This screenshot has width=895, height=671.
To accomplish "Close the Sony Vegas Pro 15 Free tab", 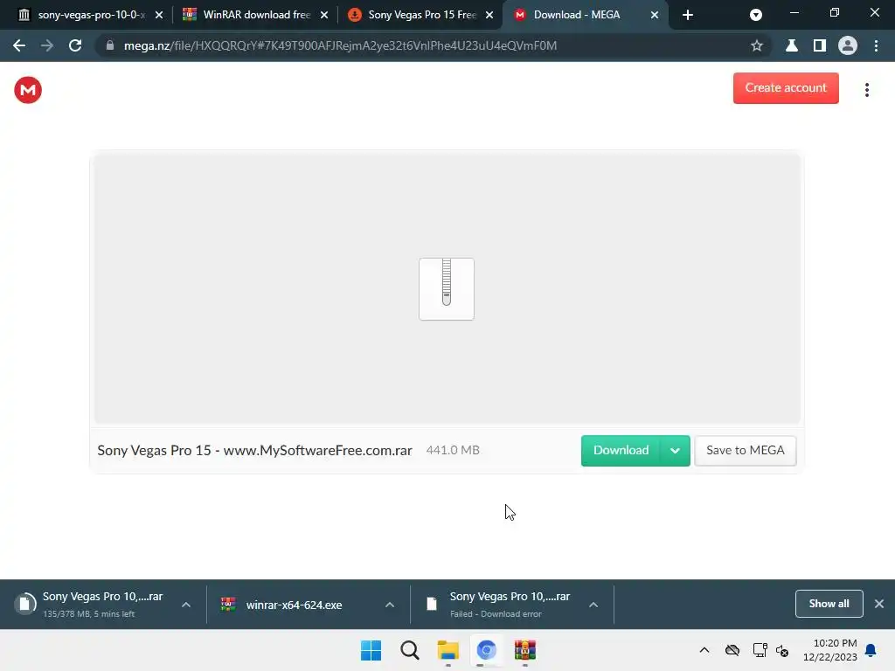I will (x=489, y=15).
